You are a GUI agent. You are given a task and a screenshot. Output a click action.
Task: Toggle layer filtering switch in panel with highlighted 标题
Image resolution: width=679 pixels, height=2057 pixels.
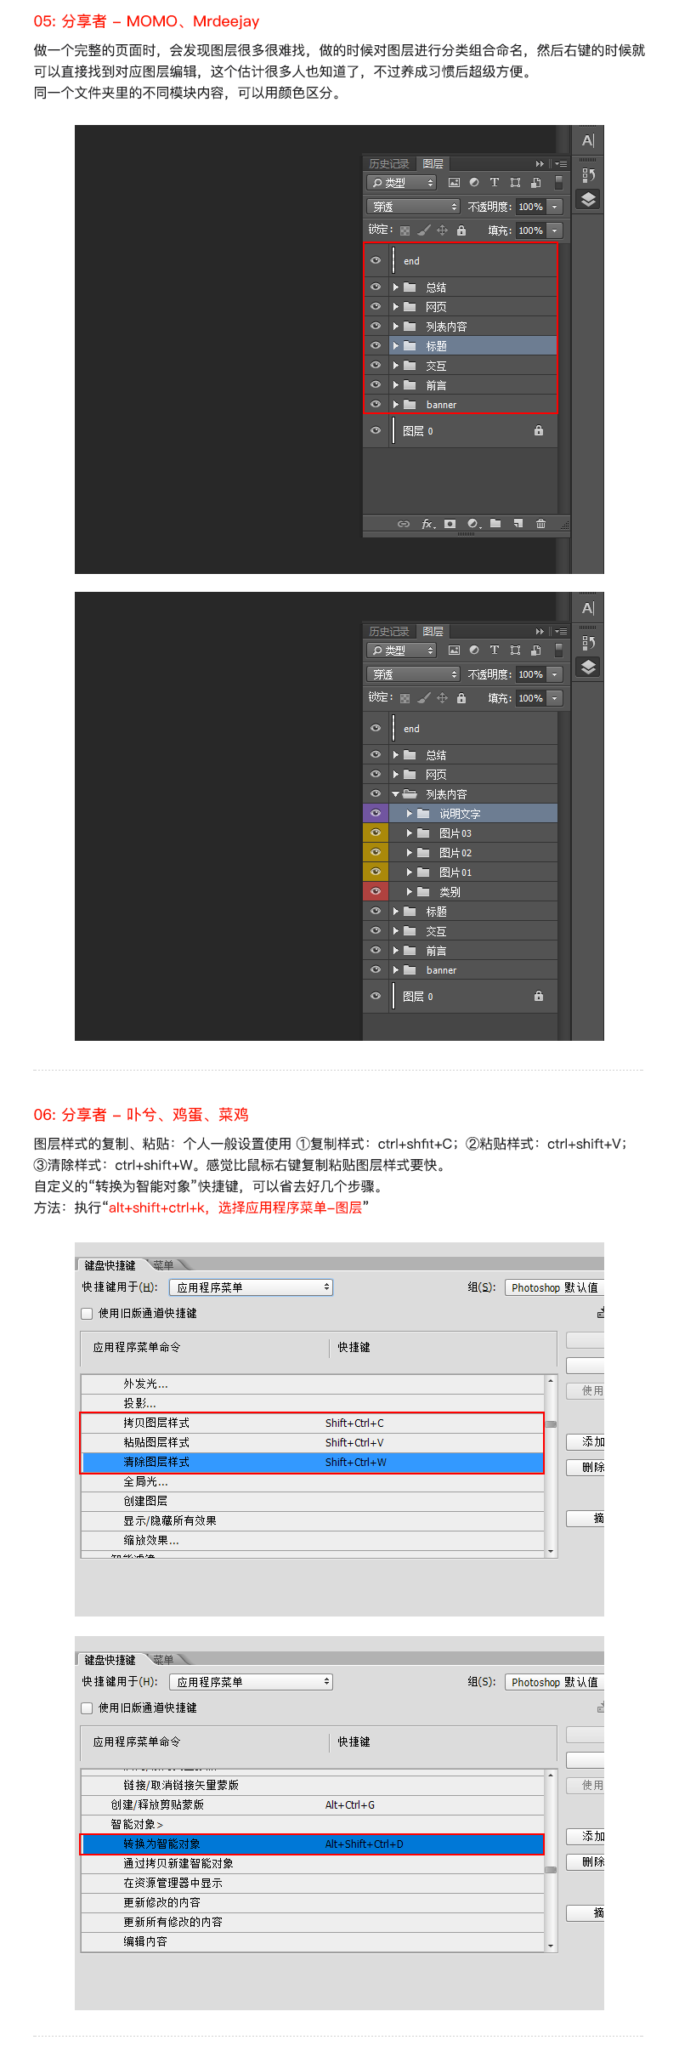(558, 183)
